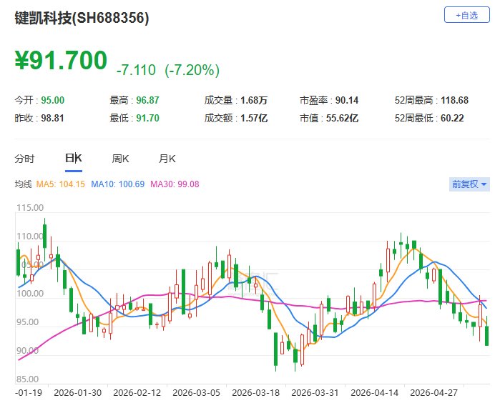Click the 市盈率 value 90.14
The height and width of the screenshot is (403, 495).
tap(347, 100)
